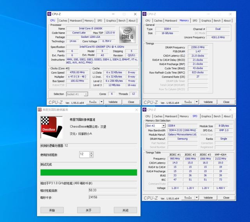Click FSB:DRAM ratio value 1:47
250x222 pixels.
tap(198, 51)
